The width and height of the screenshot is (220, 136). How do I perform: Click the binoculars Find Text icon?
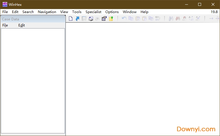[171, 19]
